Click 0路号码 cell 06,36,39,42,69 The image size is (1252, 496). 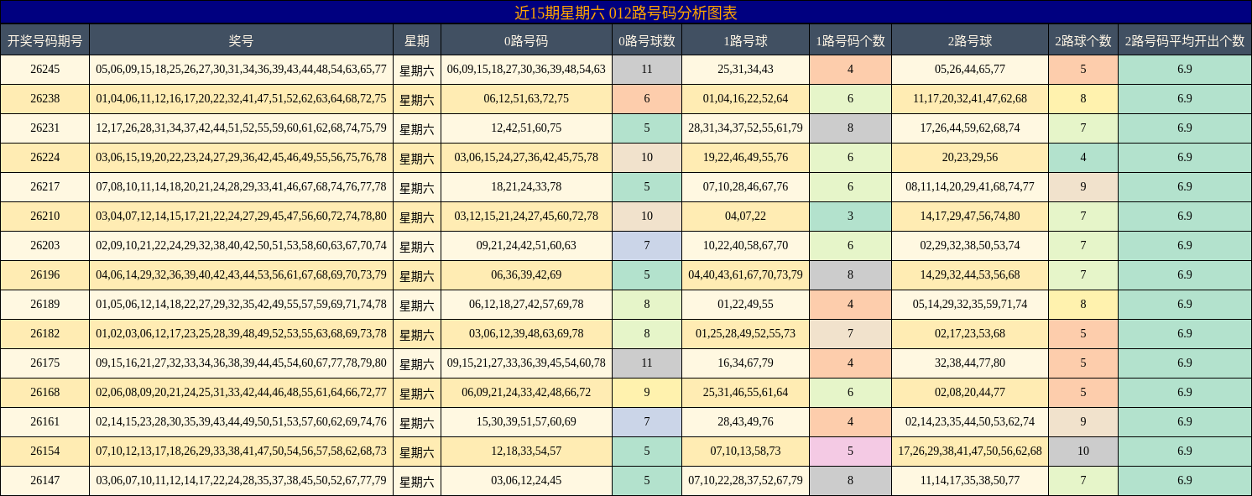tap(526, 275)
